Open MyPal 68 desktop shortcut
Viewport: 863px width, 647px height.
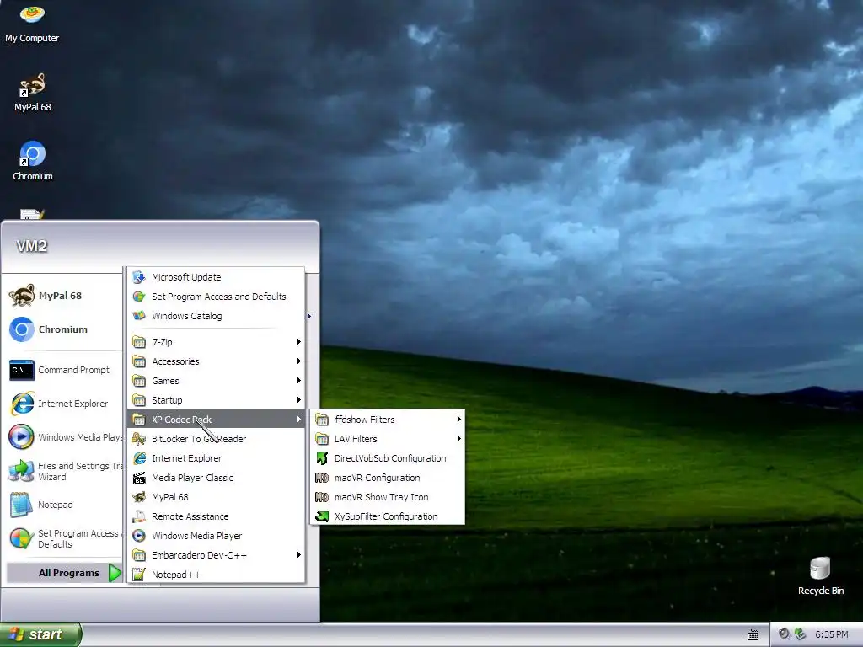tap(33, 93)
